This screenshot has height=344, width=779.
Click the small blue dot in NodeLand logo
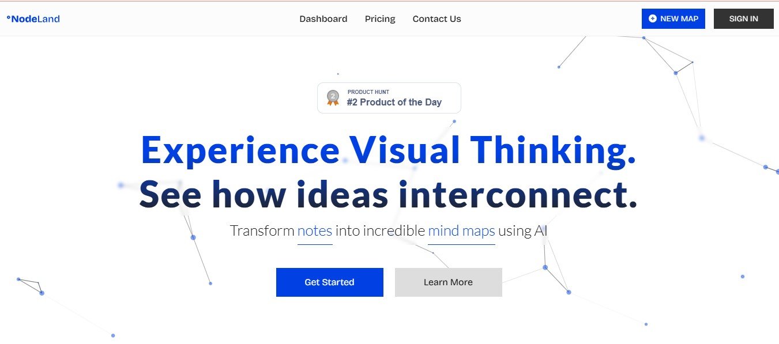point(8,17)
